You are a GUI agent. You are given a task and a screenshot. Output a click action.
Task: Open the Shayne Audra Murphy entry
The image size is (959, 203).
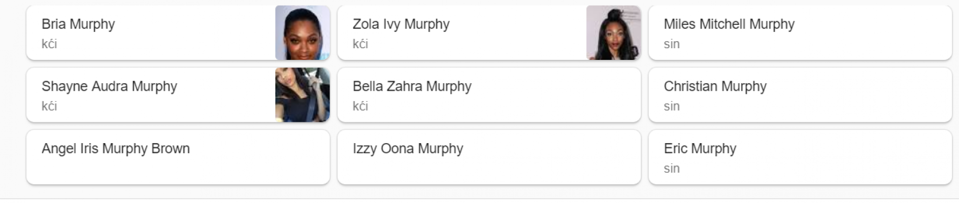click(152, 95)
